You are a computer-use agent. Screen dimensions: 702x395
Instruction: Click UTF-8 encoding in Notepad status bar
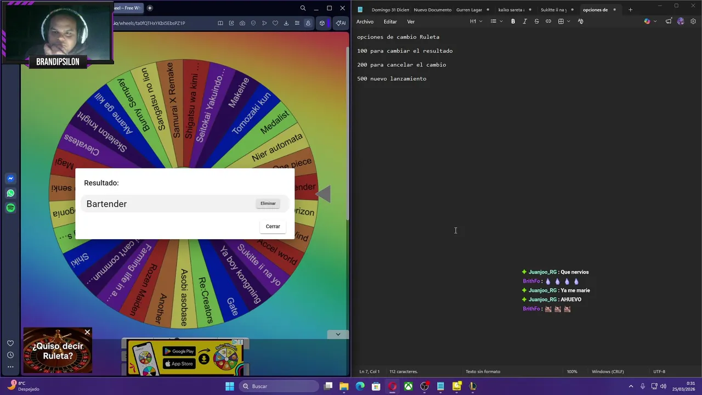659,371
